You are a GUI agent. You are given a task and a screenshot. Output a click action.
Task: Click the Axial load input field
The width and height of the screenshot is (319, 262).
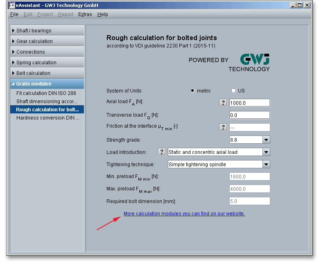(249, 103)
